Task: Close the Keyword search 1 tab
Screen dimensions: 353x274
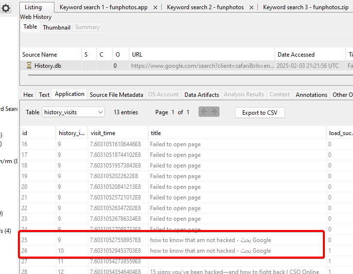Action: tap(155, 8)
